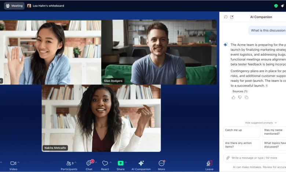The height and width of the screenshot is (172, 286).
Task: Open the Chat panel
Action: 89,165
